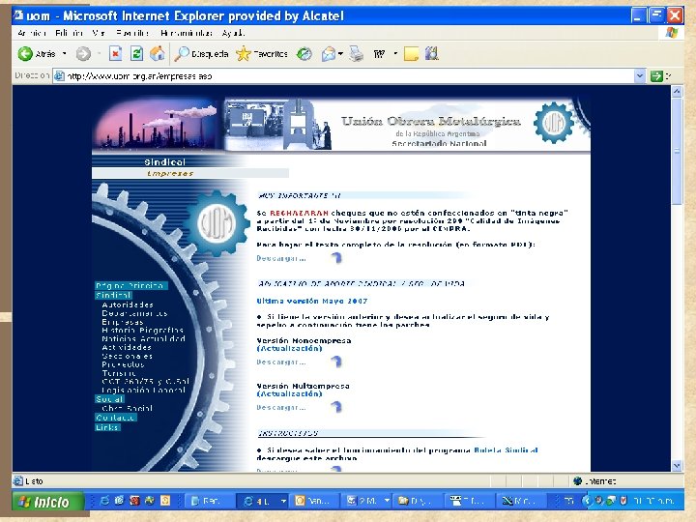
Task: Click the UOM gear logo in the sidebar
Action: coord(217,223)
